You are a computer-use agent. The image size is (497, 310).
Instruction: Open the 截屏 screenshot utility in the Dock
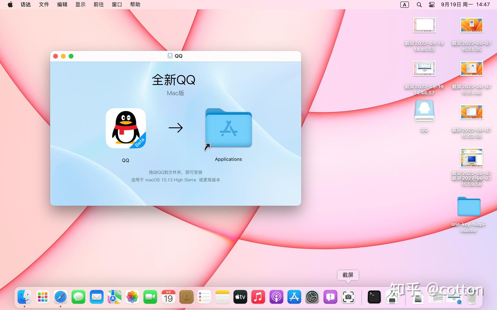click(x=348, y=297)
